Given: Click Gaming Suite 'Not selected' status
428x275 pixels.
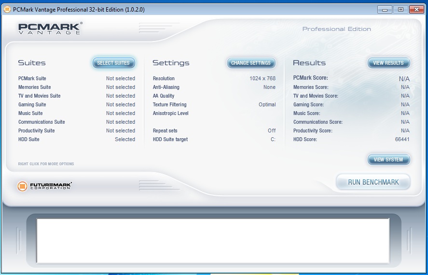Looking at the screenshot, I should pos(121,105).
